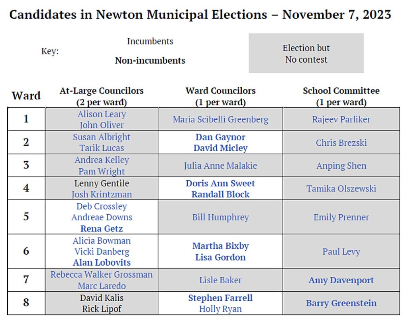Select Lenny Gentile in Ward 4

click(x=102, y=184)
